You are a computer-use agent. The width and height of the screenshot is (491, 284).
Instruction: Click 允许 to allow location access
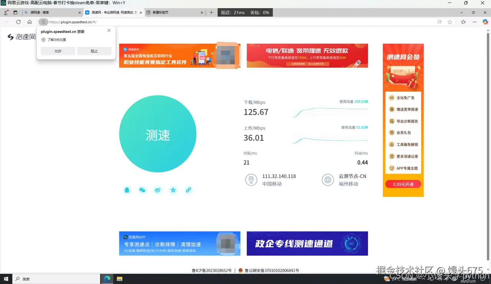[x=58, y=51]
